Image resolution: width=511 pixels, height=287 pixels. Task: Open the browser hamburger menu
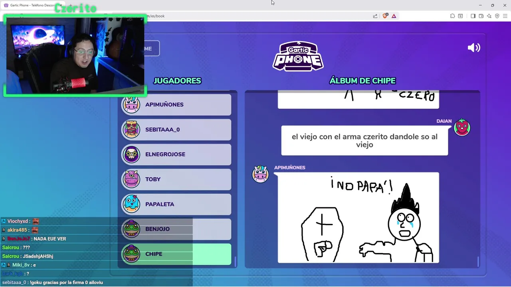click(505, 16)
